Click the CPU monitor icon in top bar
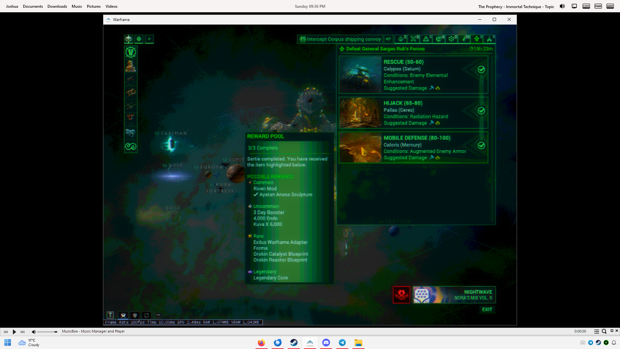620x349 pixels. [586, 6]
